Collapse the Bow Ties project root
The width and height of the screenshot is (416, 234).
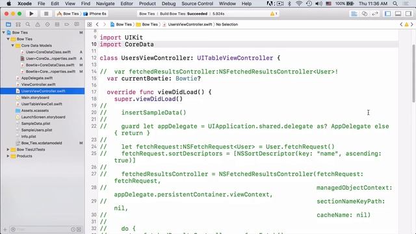(x=4, y=32)
